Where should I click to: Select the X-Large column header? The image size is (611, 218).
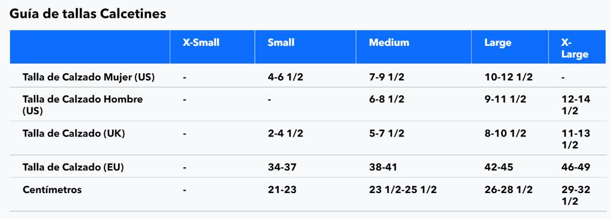575,49
